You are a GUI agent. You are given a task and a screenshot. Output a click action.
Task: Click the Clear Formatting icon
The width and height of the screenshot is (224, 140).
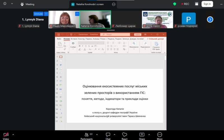click(x=103, y=49)
